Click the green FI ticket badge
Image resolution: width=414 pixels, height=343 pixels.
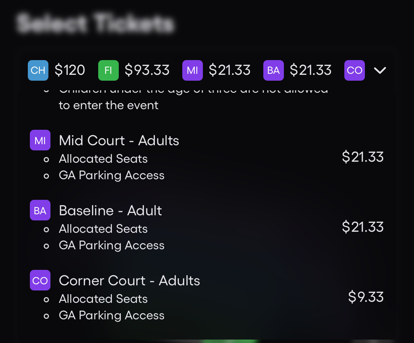click(108, 70)
